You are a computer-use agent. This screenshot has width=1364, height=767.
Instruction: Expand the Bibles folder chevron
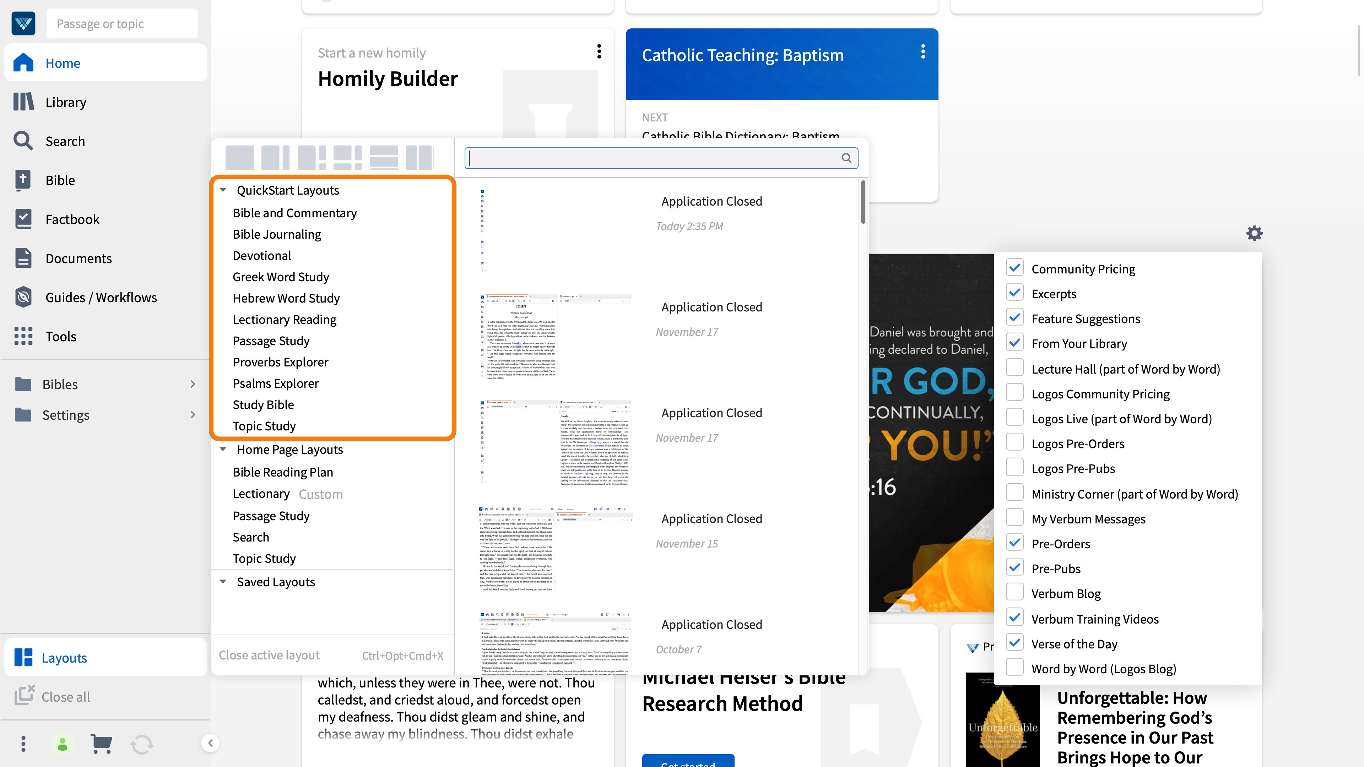click(x=193, y=384)
